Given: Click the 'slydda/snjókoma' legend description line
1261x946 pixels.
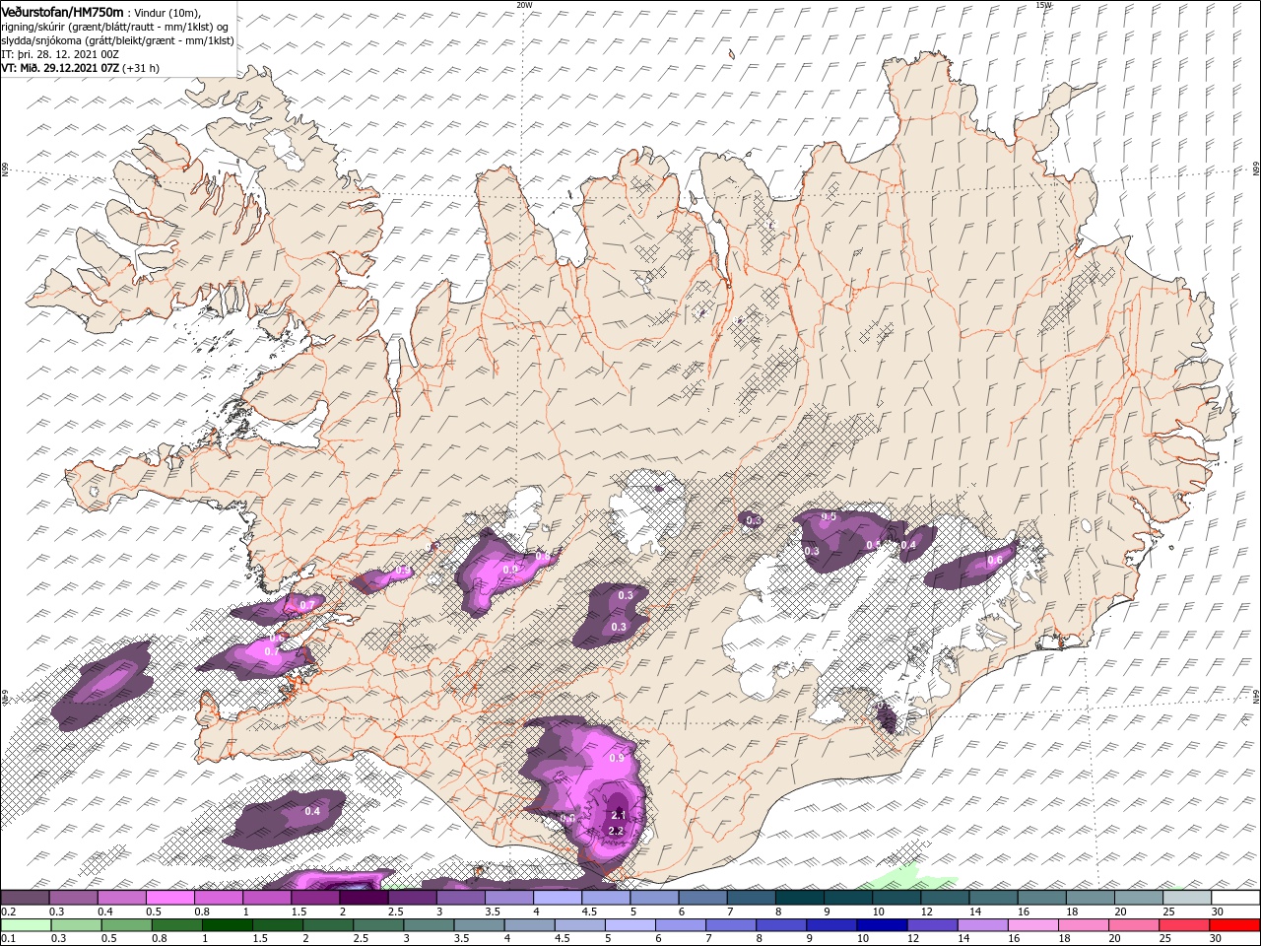Looking at the screenshot, I should tap(117, 40).
